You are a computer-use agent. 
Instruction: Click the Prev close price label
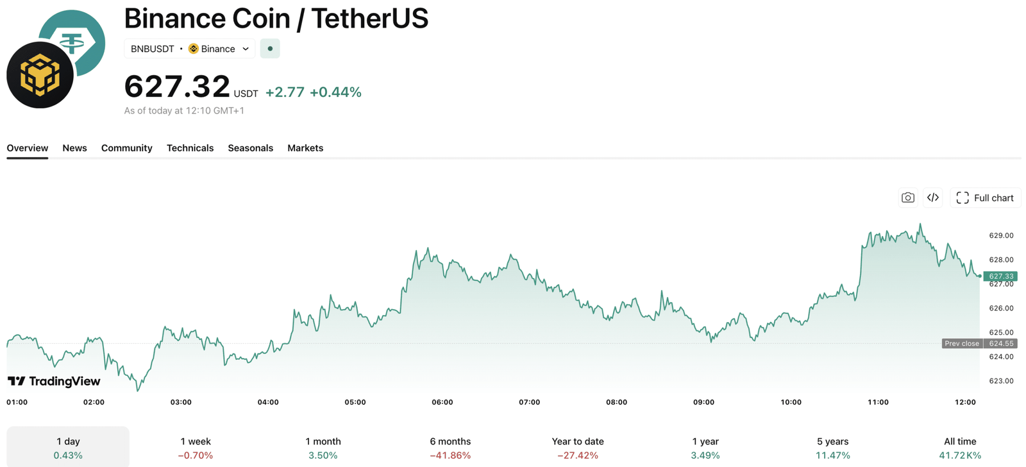click(962, 343)
